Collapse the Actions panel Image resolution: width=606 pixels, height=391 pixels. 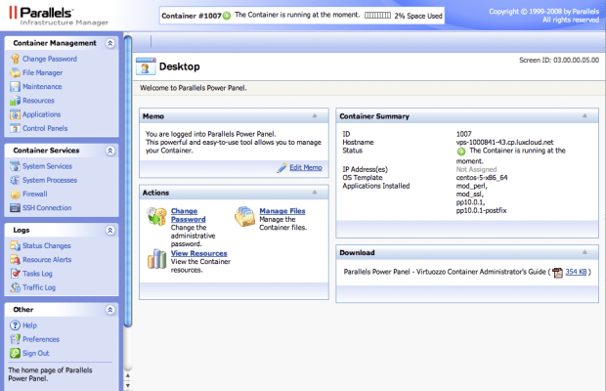pyautogui.click(x=315, y=193)
